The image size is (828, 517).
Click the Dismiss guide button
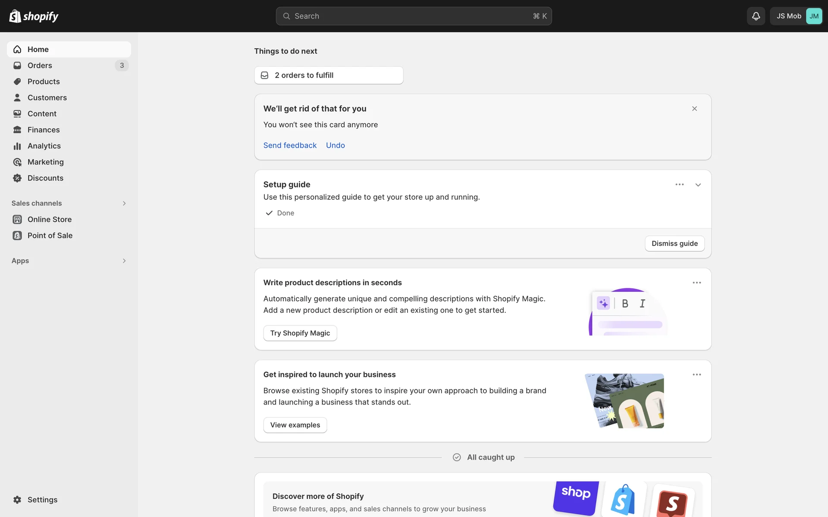pos(674,243)
